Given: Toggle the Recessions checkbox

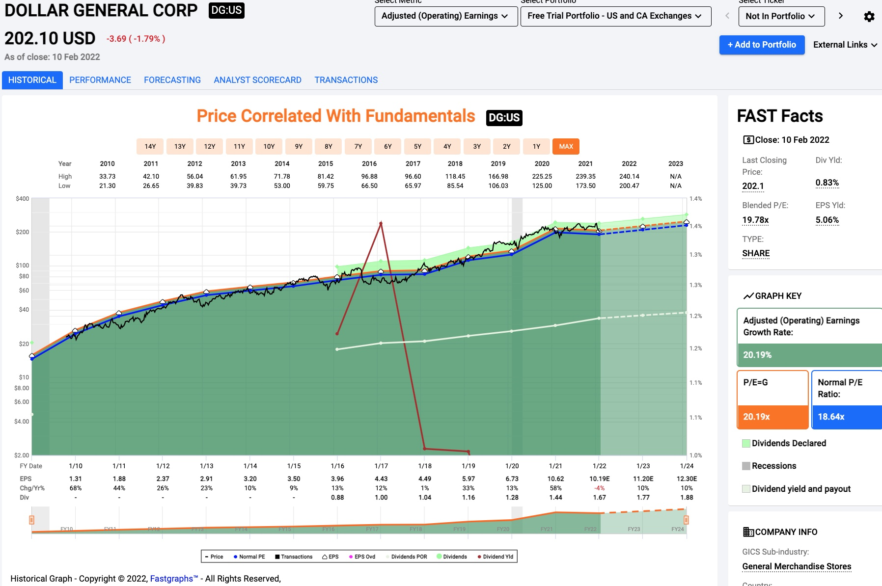Looking at the screenshot, I should (746, 466).
